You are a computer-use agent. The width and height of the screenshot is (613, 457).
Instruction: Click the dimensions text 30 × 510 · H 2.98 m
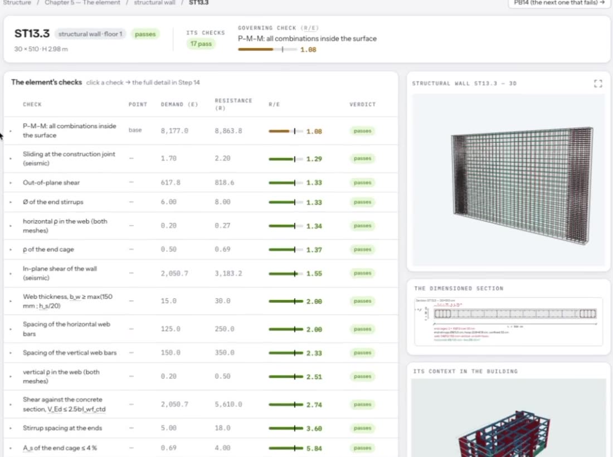pyautogui.click(x=41, y=49)
